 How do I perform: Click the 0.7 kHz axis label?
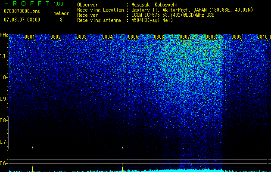pyautogui.click(x=3, y=142)
